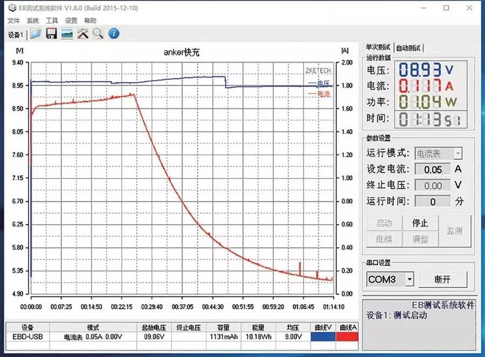
Task: Save test data via the floppy disk icon
Action: click(x=50, y=33)
